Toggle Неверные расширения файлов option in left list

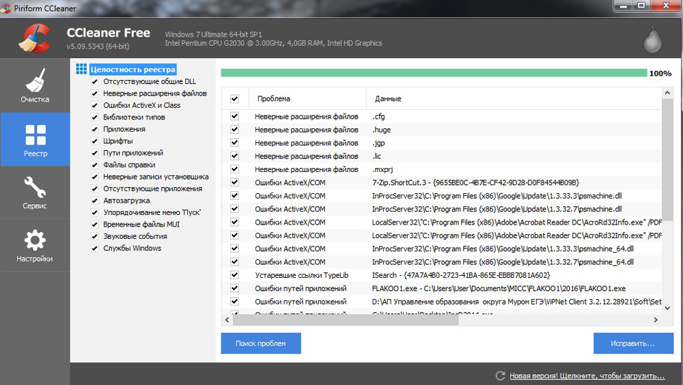pyautogui.click(x=94, y=94)
